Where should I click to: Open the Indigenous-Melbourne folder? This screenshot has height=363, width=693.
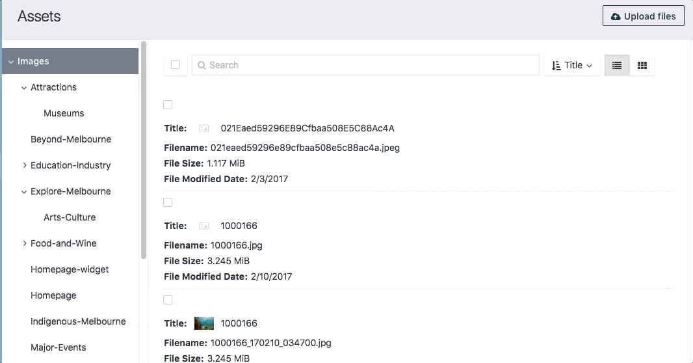(x=78, y=321)
